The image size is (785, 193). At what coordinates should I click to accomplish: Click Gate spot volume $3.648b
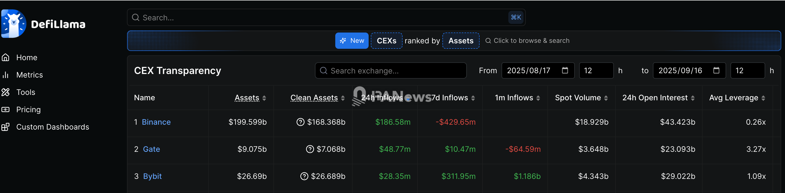[x=593, y=149]
